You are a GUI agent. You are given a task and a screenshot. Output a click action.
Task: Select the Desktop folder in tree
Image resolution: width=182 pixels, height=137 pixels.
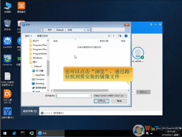(40, 83)
